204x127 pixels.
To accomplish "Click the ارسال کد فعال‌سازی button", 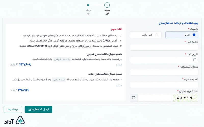I will click(38, 109).
